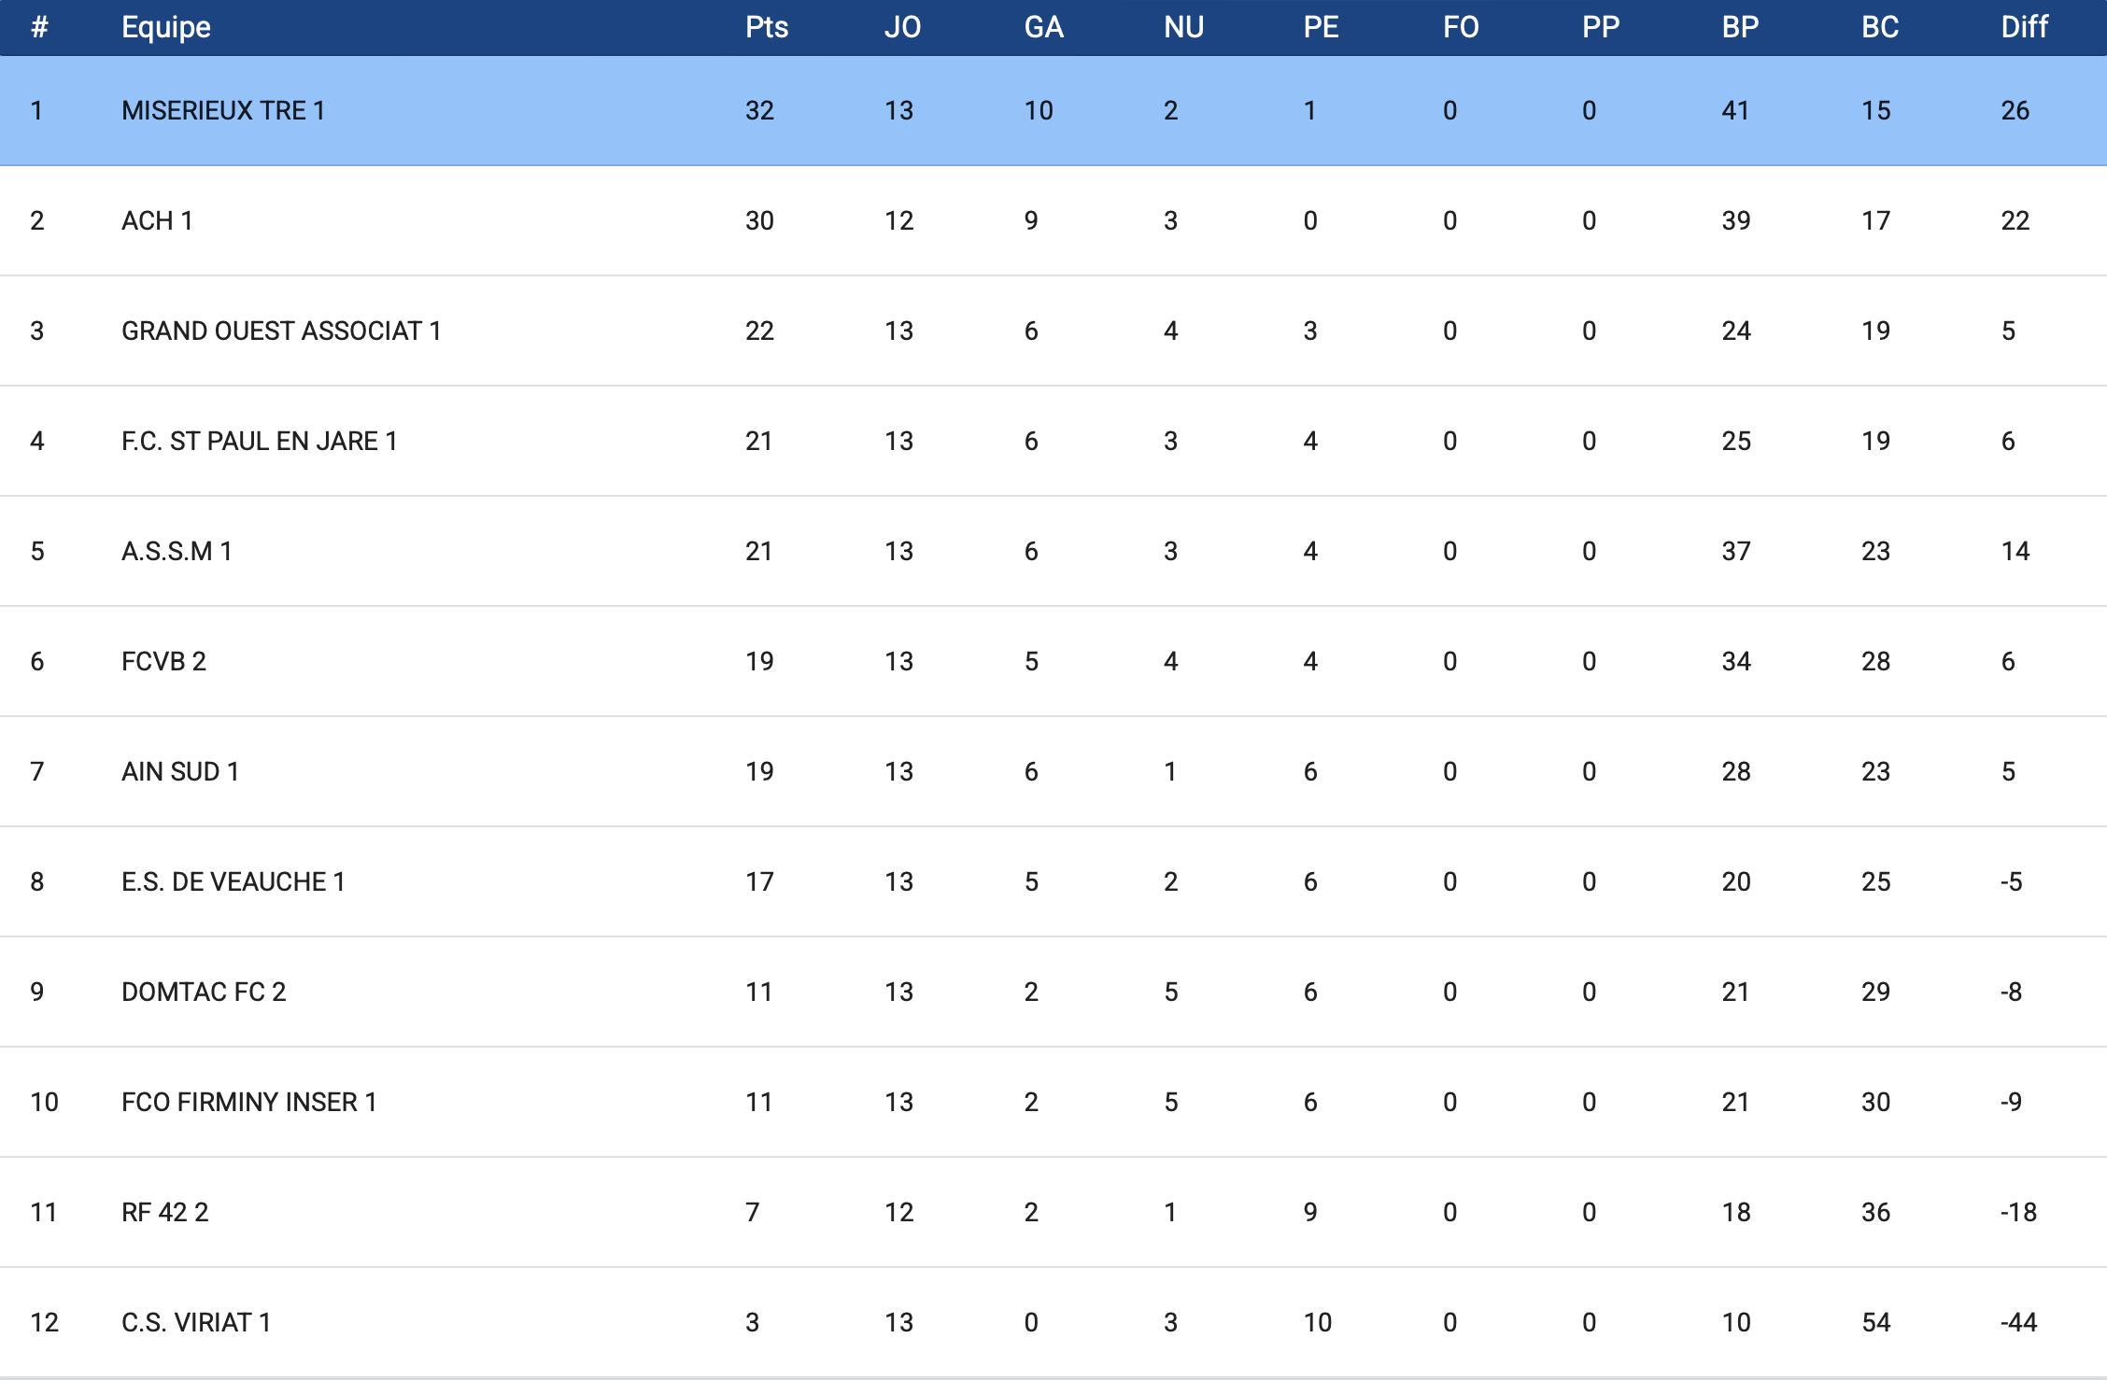Open the AIN SUD 1 row
Image resolution: width=2107 pixels, height=1380 pixels.
click(180, 771)
